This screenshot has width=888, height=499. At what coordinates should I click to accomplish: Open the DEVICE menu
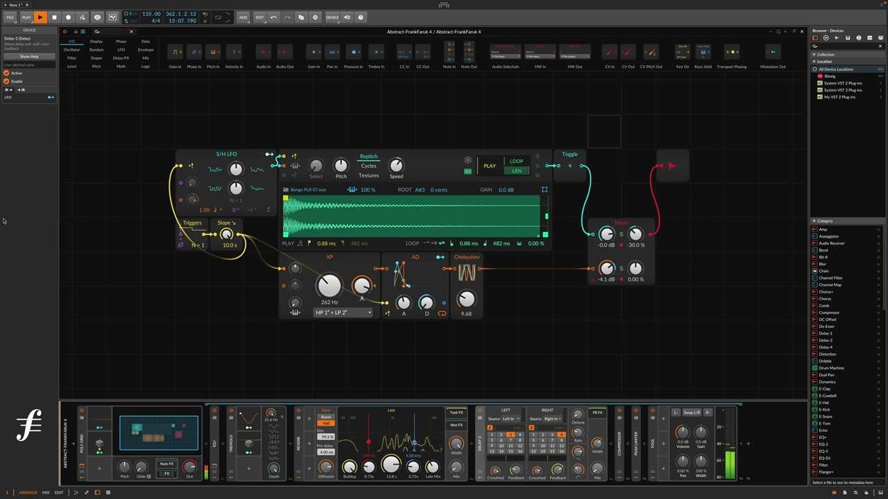[x=332, y=17]
